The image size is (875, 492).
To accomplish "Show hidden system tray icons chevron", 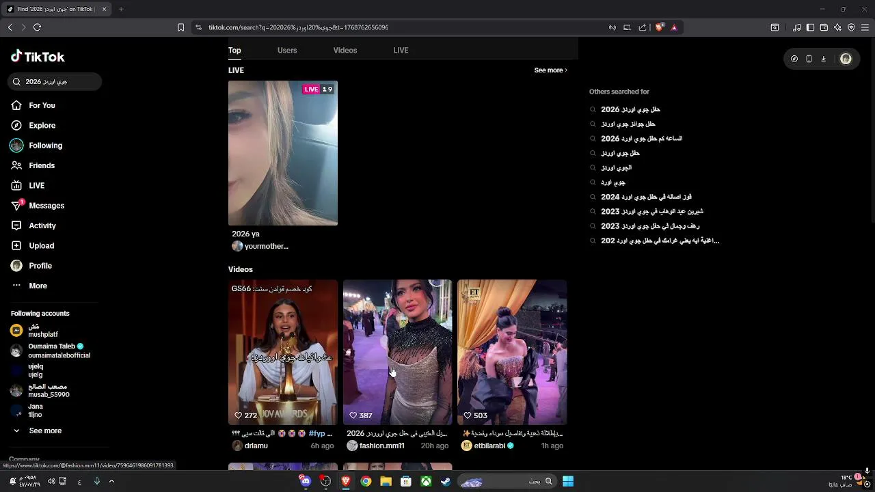I will 111,481.
